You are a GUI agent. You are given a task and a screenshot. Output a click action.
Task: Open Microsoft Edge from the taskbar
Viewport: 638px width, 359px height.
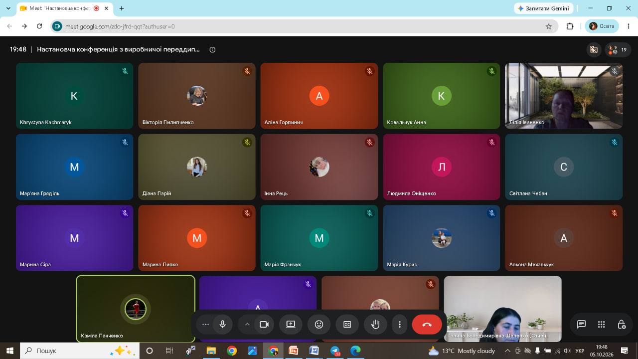click(x=355, y=351)
